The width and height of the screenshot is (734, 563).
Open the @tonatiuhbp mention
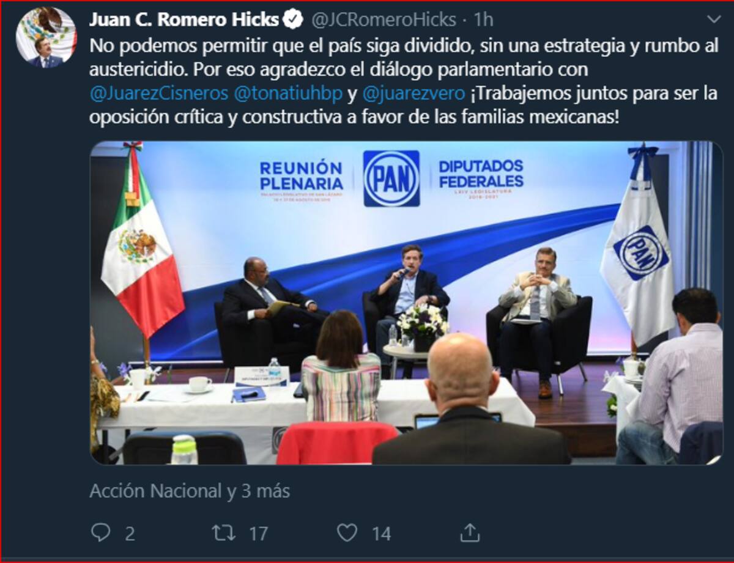289,94
